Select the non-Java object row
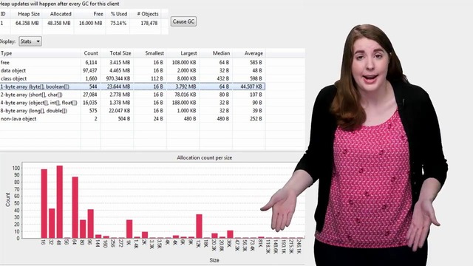Image resolution: width=473 pixels, height=266 pixels. click(133, 119)
